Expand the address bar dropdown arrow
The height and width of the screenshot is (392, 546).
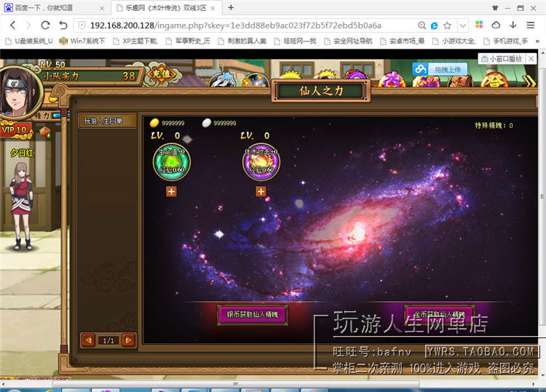pos(462,25)
